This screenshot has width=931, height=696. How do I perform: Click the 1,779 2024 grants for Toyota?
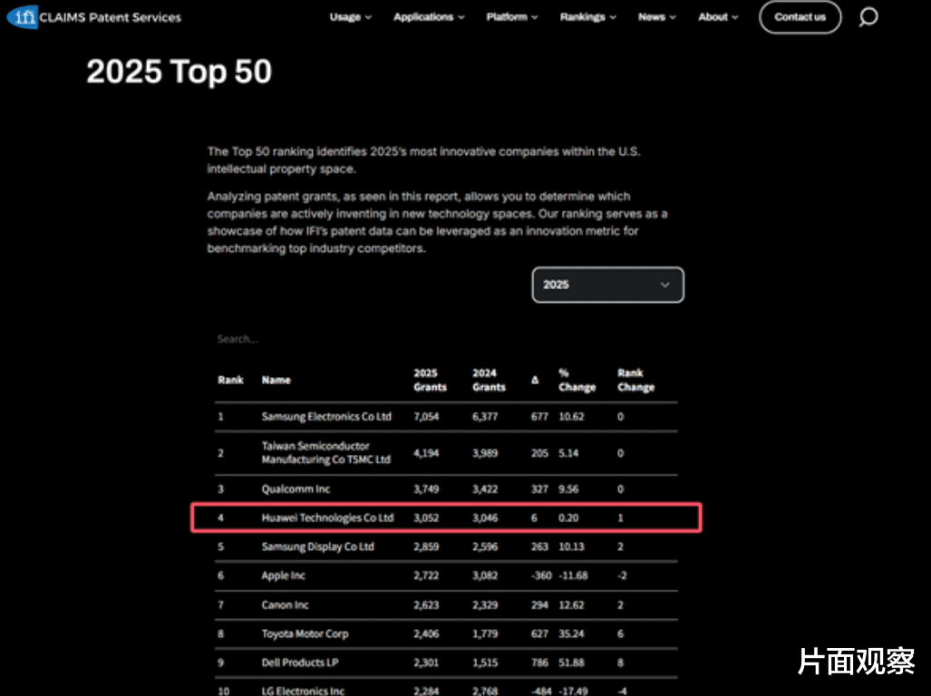[484, 633]
